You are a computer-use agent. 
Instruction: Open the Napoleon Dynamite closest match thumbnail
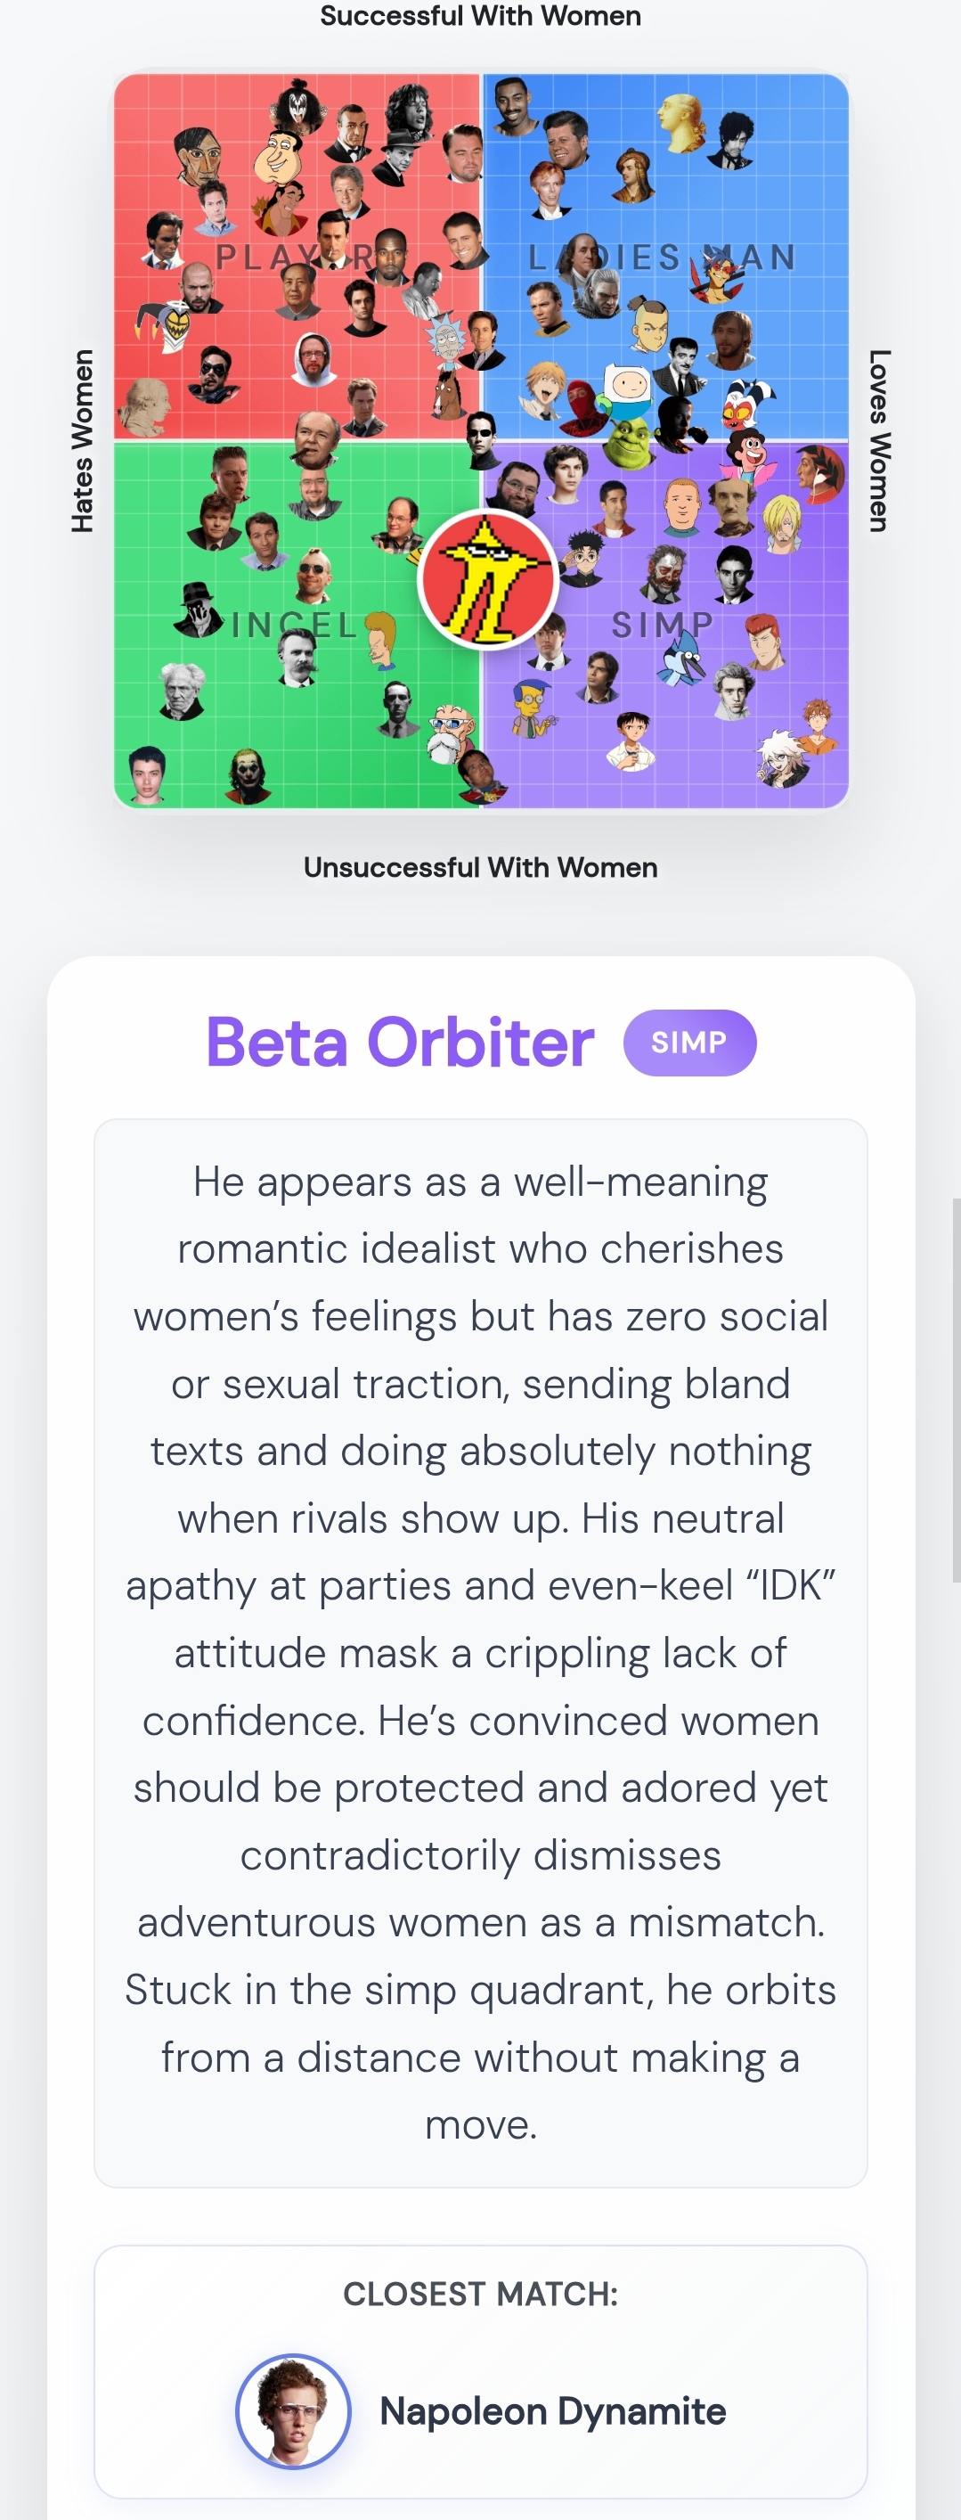click(x=293, y=2410)
